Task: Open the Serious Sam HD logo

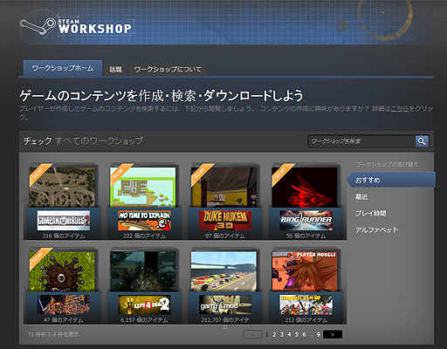Action: coord(306,305)
